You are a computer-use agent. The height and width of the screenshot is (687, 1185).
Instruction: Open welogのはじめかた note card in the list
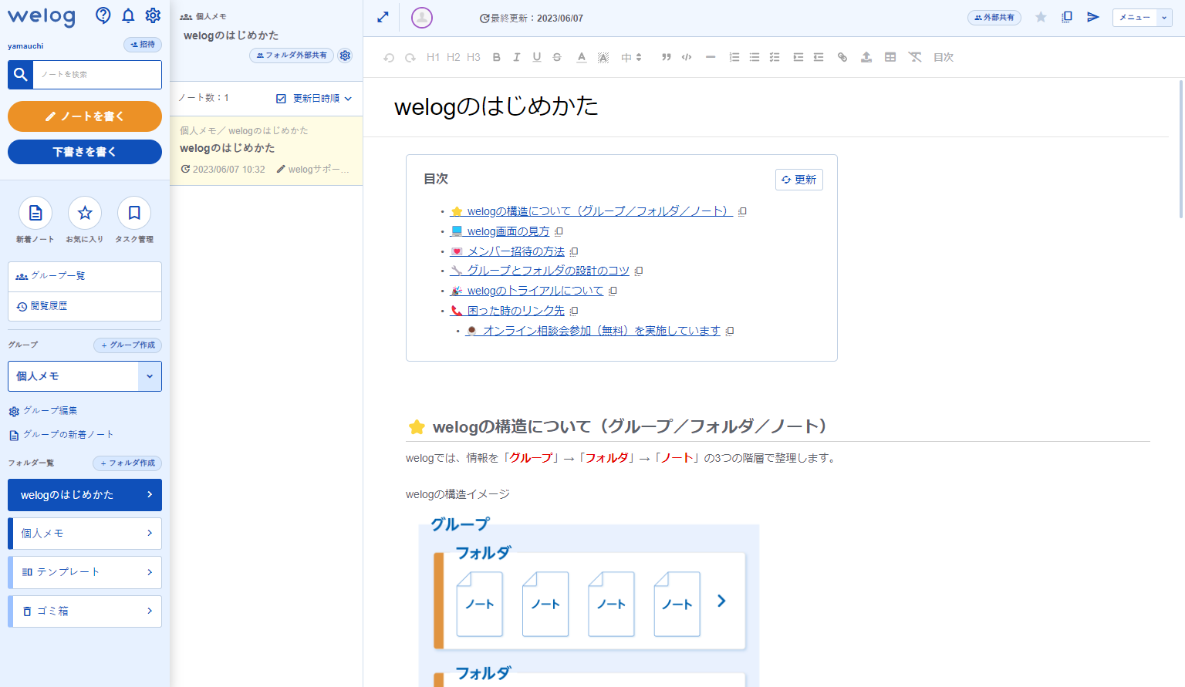click(266, 150)
